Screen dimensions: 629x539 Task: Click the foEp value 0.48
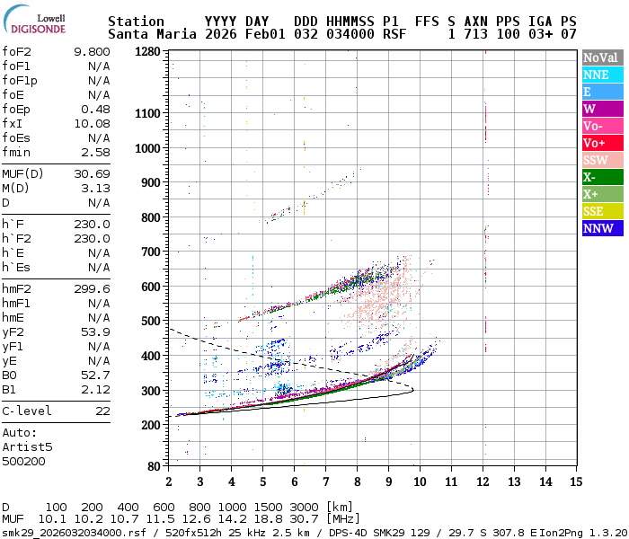95,109
